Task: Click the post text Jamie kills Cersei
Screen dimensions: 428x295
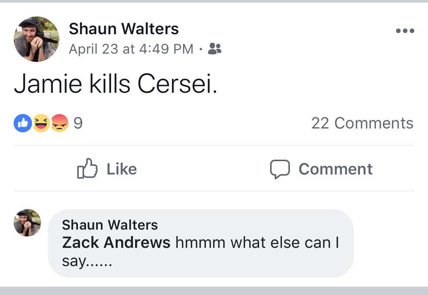Action: 116,84
